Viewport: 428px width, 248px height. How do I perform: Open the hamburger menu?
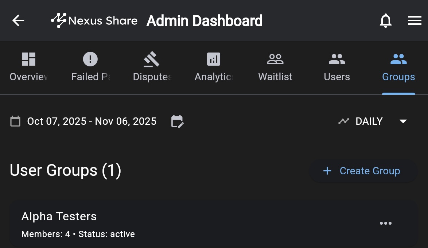(415, 21)
